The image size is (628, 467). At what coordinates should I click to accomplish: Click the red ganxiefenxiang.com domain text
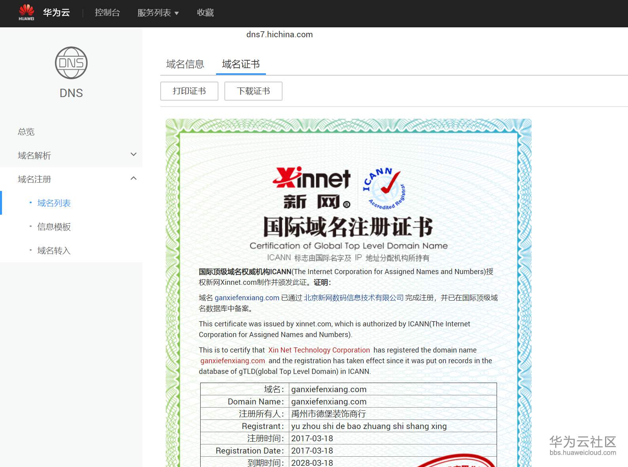(x=233, y=360)
